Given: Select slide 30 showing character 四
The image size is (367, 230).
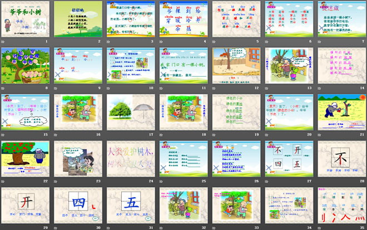Looking at the screenshot, I should [78, 205].
